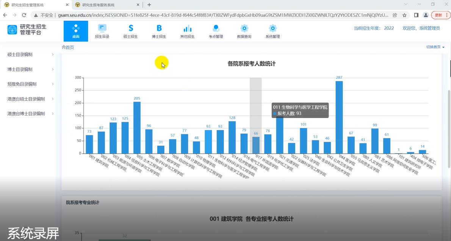Click the 报考人数: 93 tooltip text
The image size is (451, 241).
click(289, 114)
